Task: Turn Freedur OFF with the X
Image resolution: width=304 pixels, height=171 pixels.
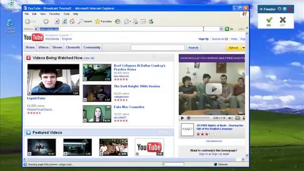Action: coord(283,21)
